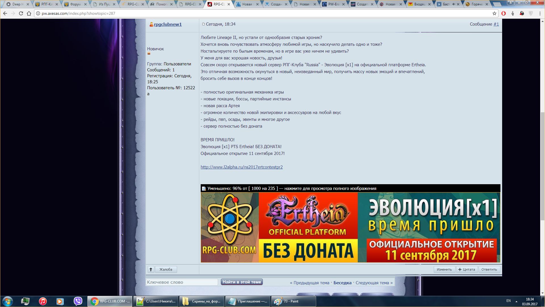Open Приглашение taskbar window
The width and height of the screenshot is (545, 307).
(x=248, y=301)
